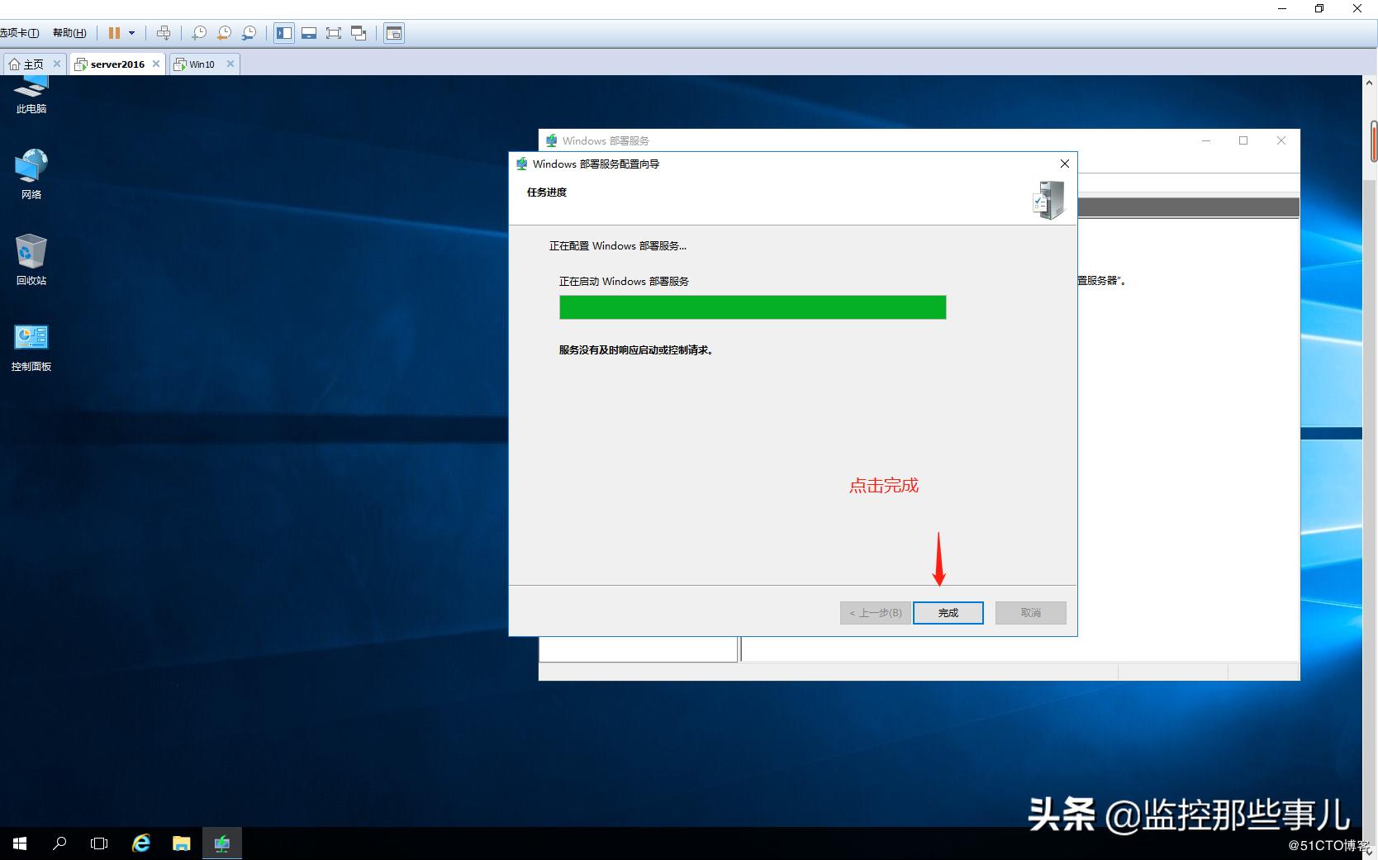Revert the VM to its last snapshot
The image size is (1378, 860).
click(x=223, y=33)
